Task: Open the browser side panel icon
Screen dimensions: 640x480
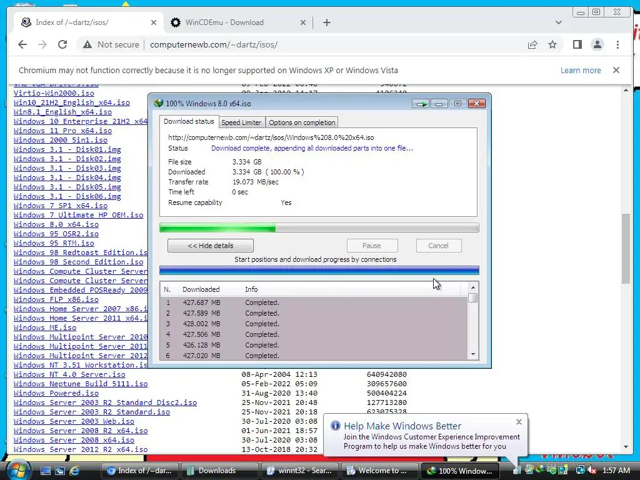Action: (577, 44)
